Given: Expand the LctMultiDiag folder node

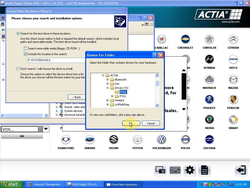Looking at the screenshot, I should point(107,104).
